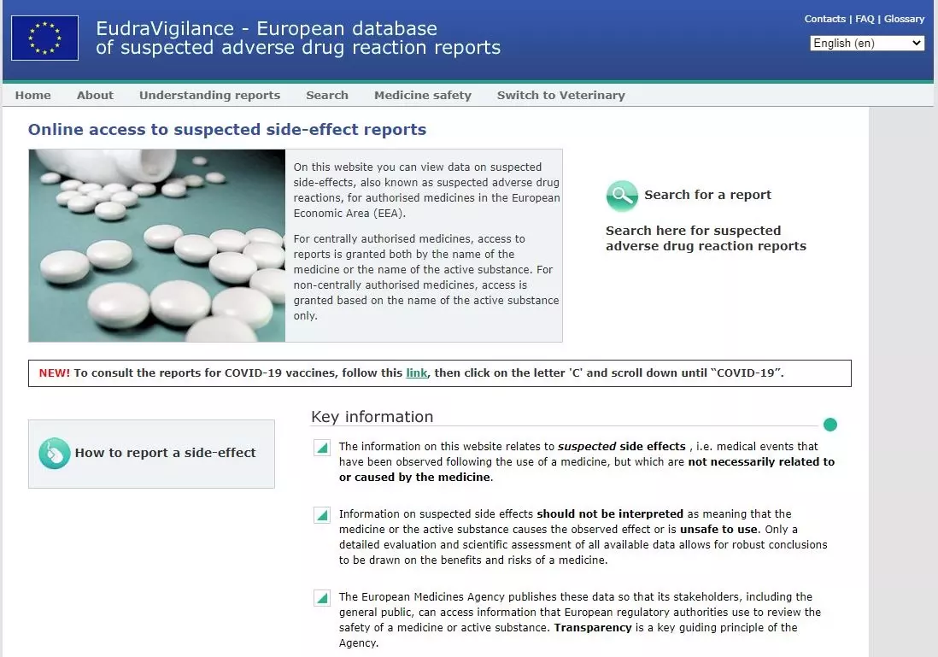Click the red 'NEW!' label
The height and width of the screenshot is (657, 938).
pyautogui.click(x=55, y=372)
